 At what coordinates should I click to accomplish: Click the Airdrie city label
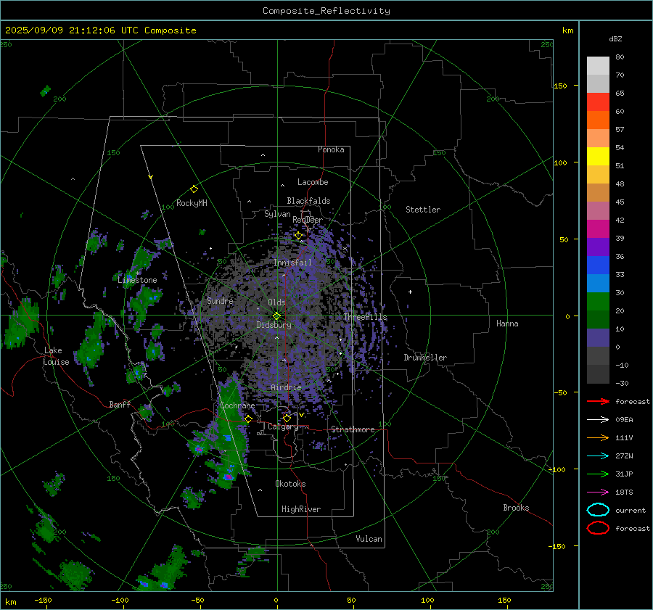pyautogui.click(x=286, y=387)
